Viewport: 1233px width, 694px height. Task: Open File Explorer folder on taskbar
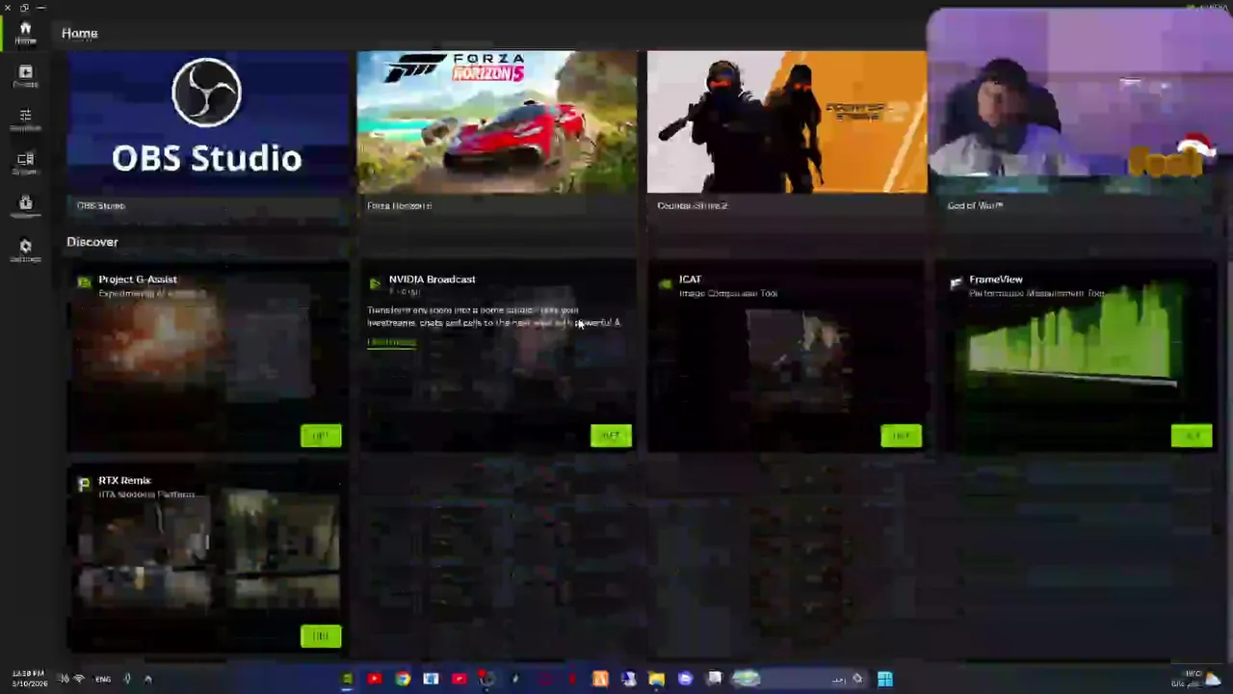click(x=657, y=679)
